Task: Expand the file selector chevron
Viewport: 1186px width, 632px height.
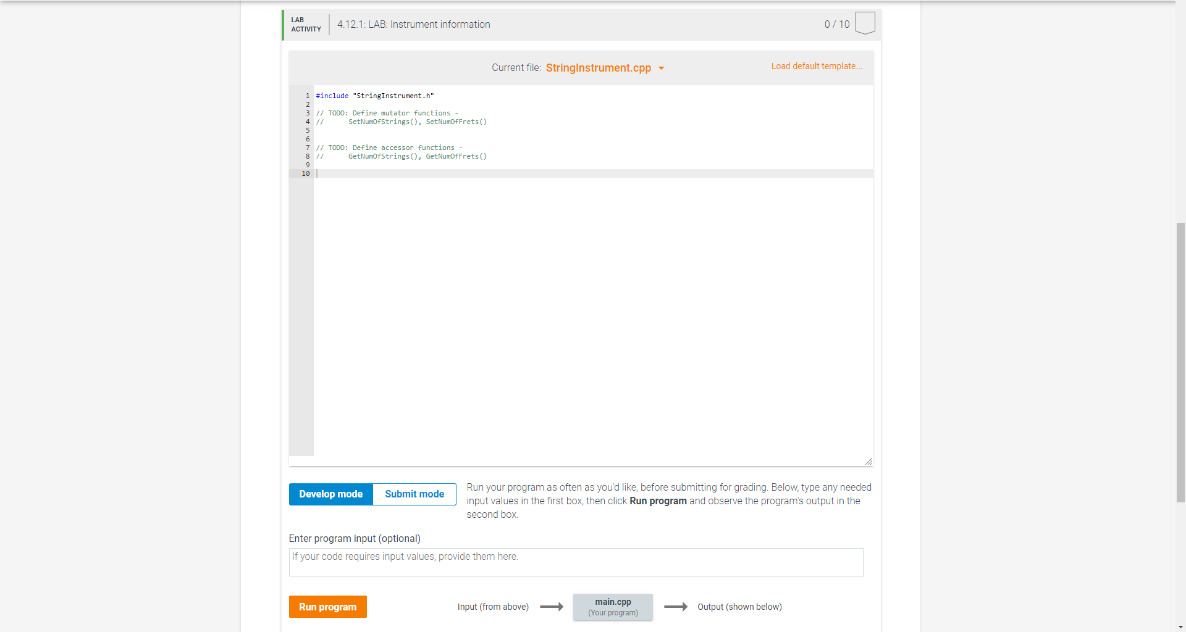Action: [x=662, y=69]
